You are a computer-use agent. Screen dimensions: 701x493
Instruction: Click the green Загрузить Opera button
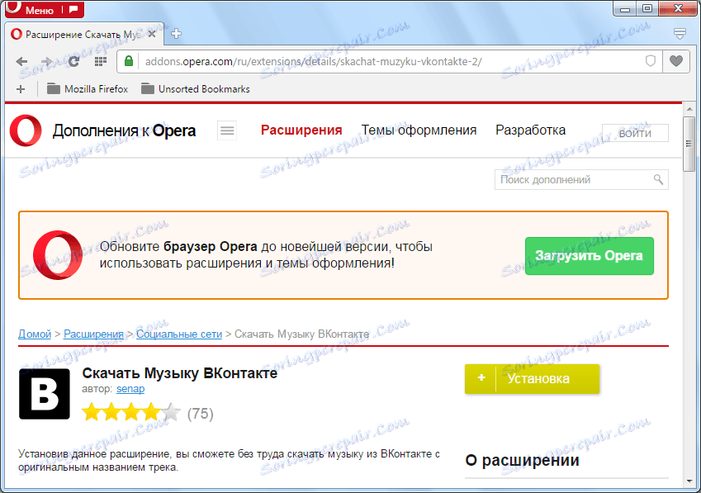click(x=589, y=256)
